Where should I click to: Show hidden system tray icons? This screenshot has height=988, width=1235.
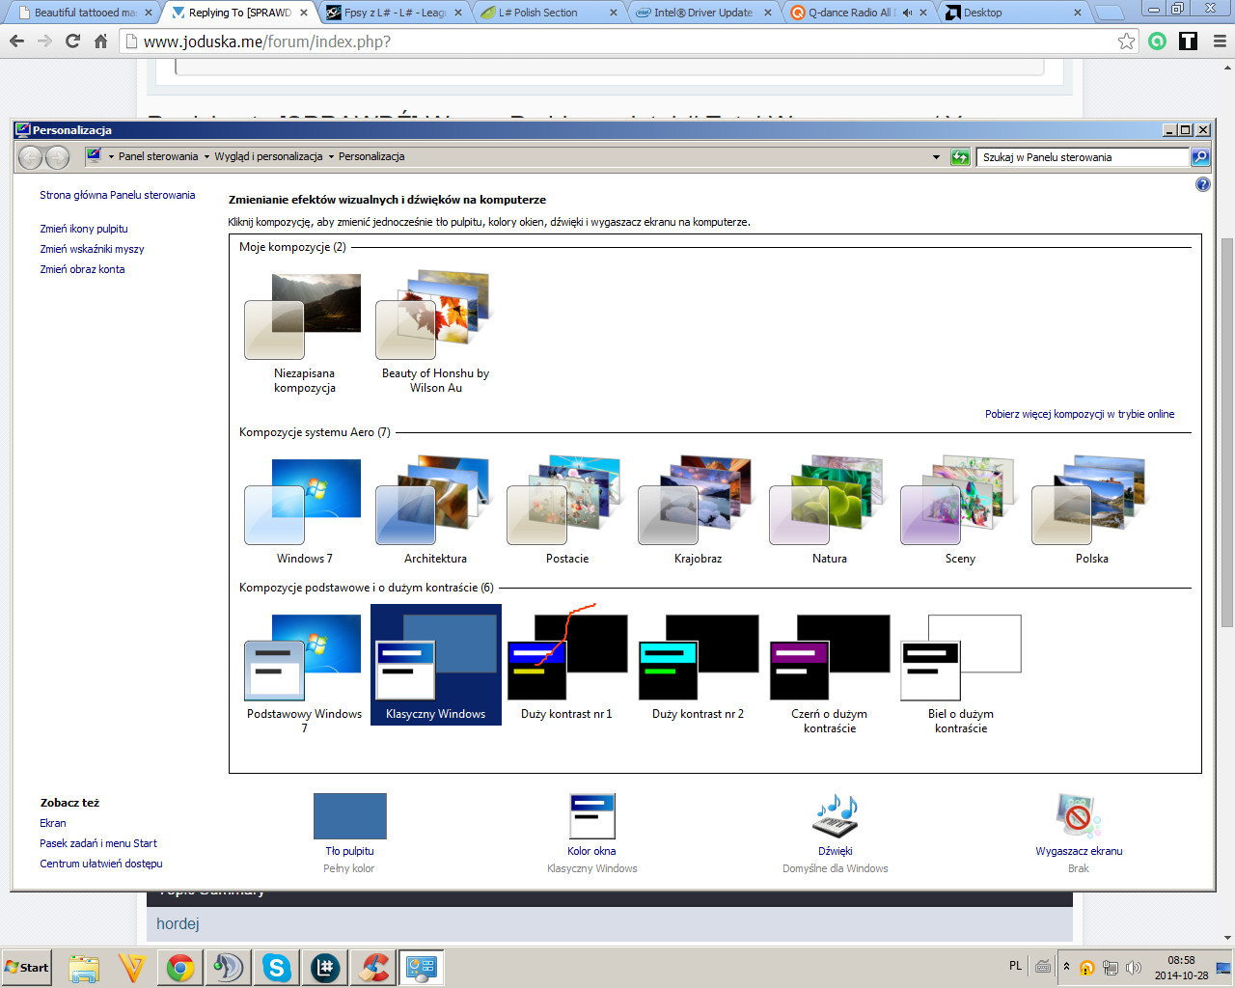[x=1066, y=967]
